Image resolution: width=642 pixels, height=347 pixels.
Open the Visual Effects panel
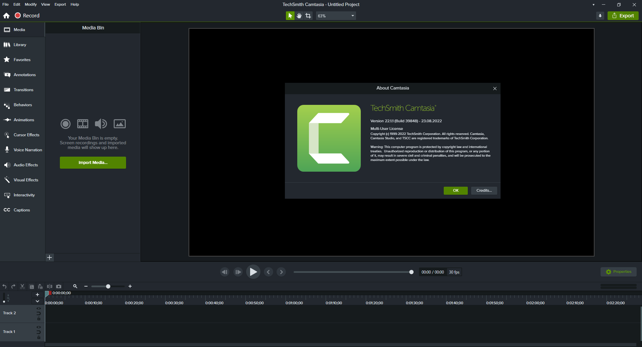tap(22, 180)
